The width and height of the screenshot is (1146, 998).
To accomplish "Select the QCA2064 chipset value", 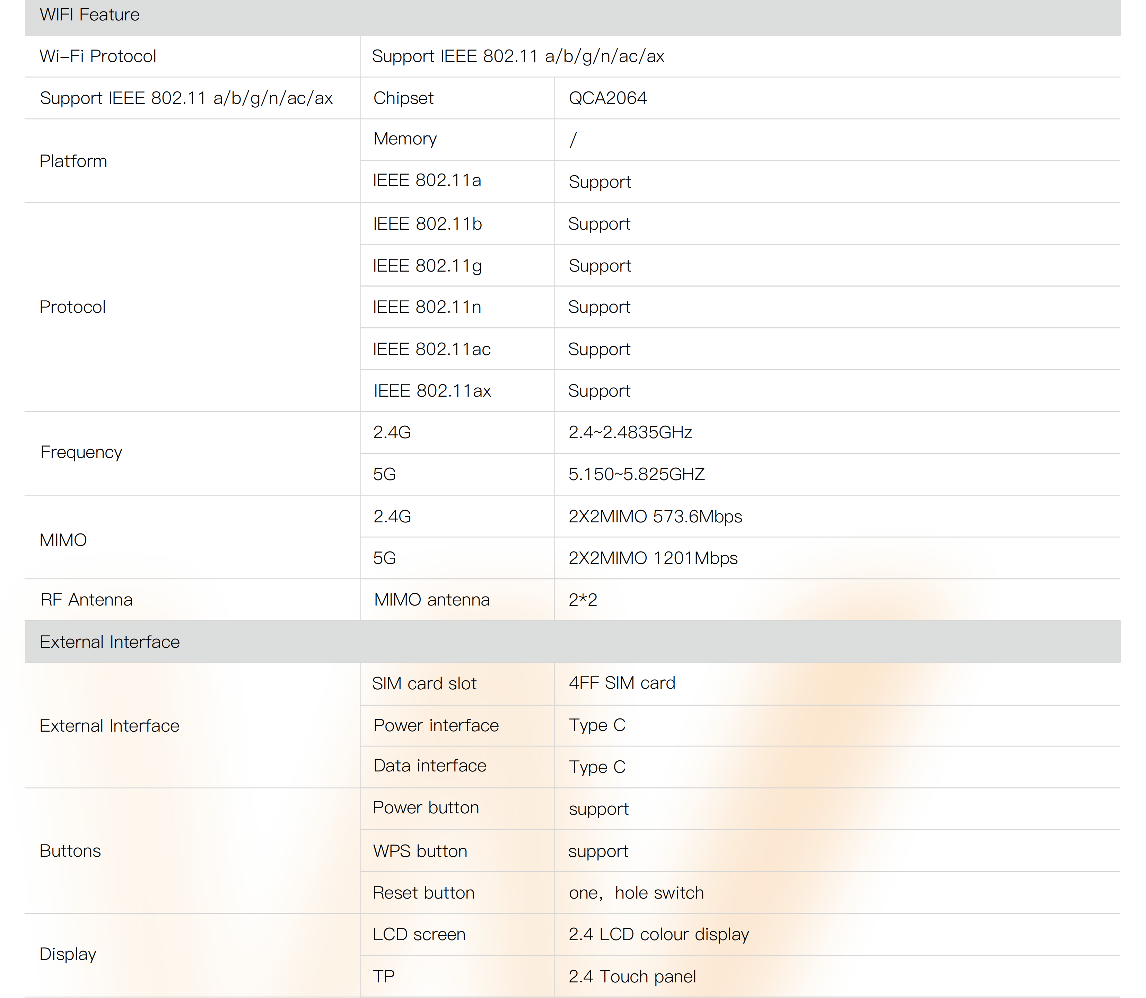I will pyautogui.click(x=607, y=98).
